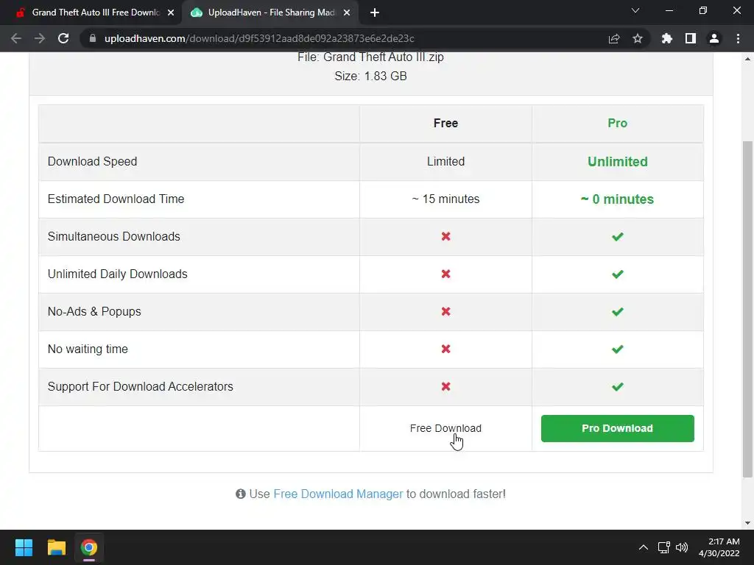The image size is (754, 565).
Task: Open the Windows Start menu
Action: 24,547
